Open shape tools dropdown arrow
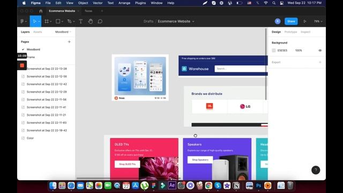This screenshot has width=343, height=193. pos(62,21)
